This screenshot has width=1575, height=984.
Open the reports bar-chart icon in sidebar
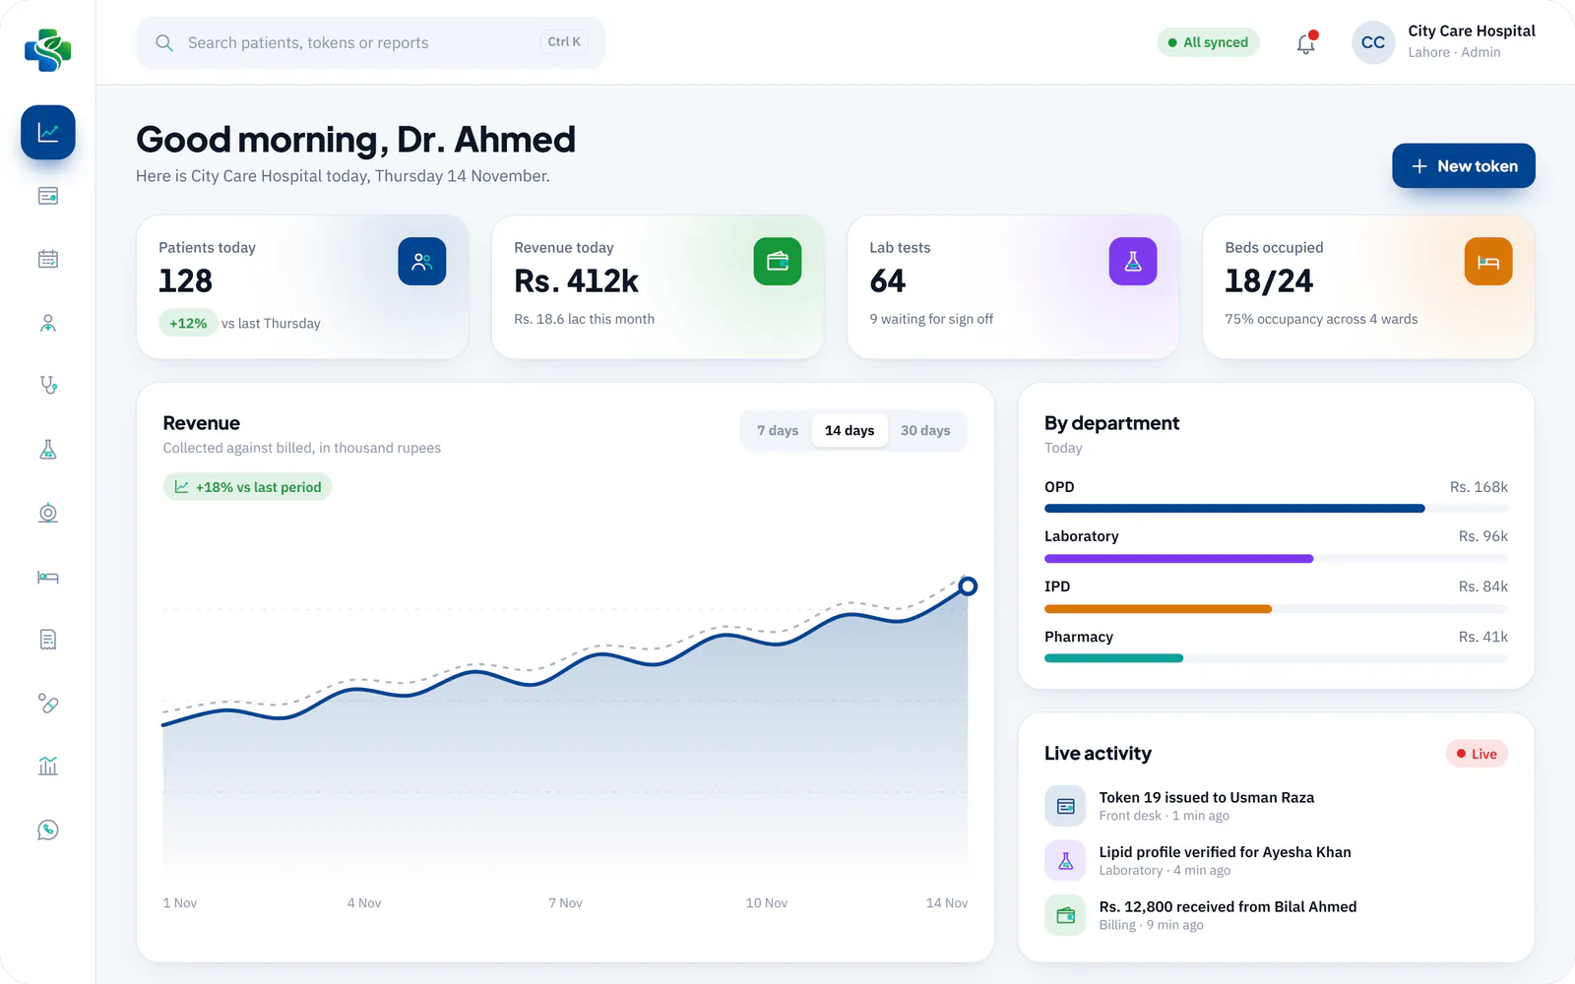48,767
